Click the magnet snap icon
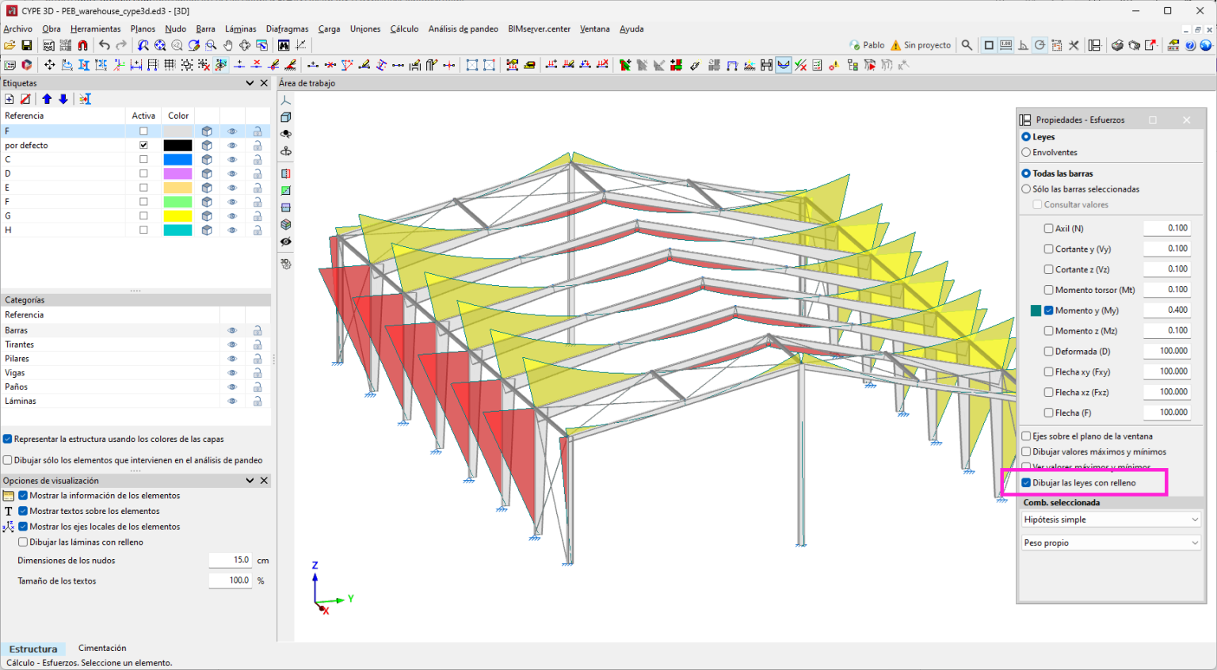This screenshot has width=1217, height=670. [x=82, y=46]
